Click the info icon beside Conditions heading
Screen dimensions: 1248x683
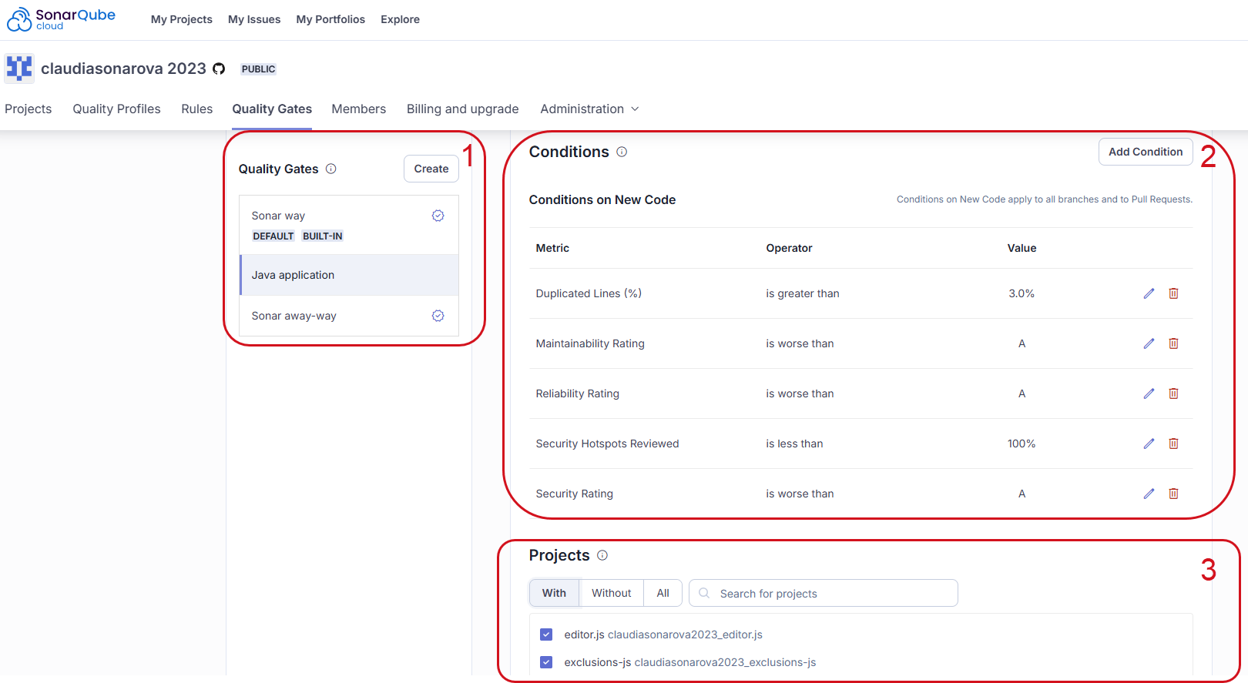click(x=622, y=152)
